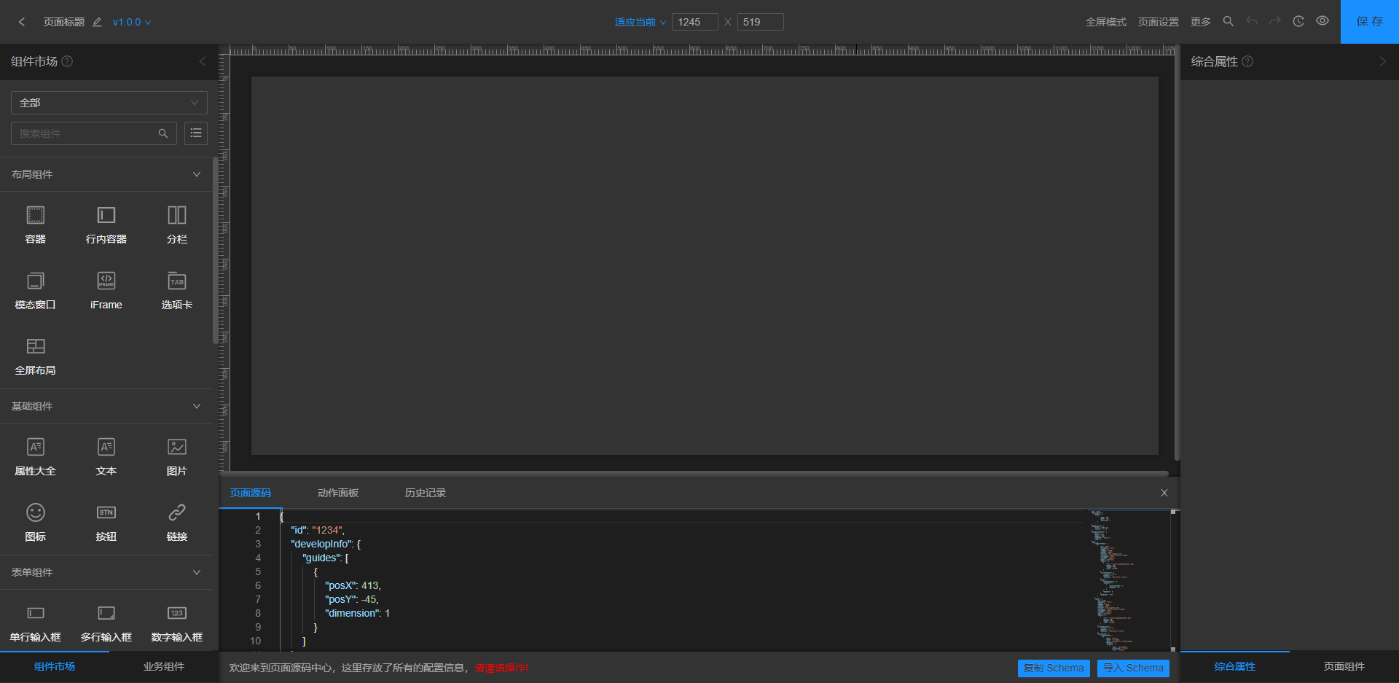Click the 复制 Schema button

pyautogui.click(x=1054, y=668)
